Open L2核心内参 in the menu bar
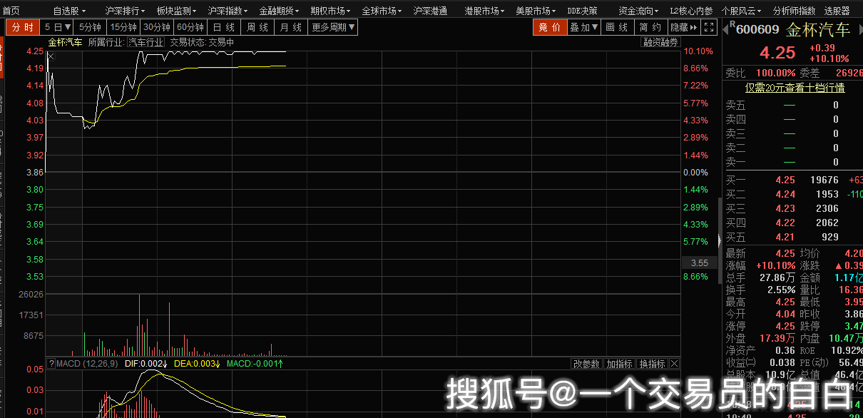 pyautogui.click(x=691, y=11)
